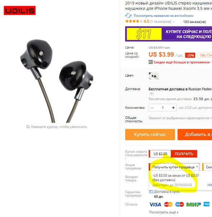Viewport: 212px width, 217px height.
Task: Expand the ratings dropdown arrow near votes
Action: [x=174, y=22]
